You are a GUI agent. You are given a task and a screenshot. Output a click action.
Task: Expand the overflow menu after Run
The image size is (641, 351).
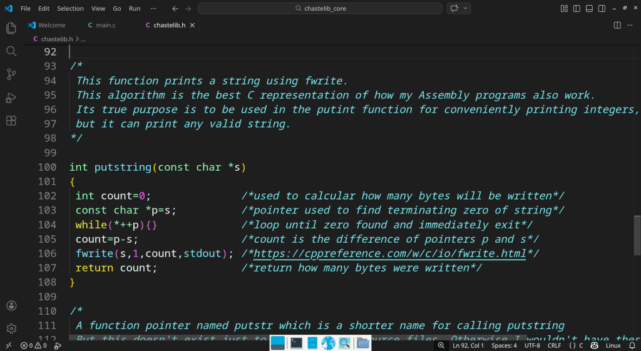pos(153,9)
